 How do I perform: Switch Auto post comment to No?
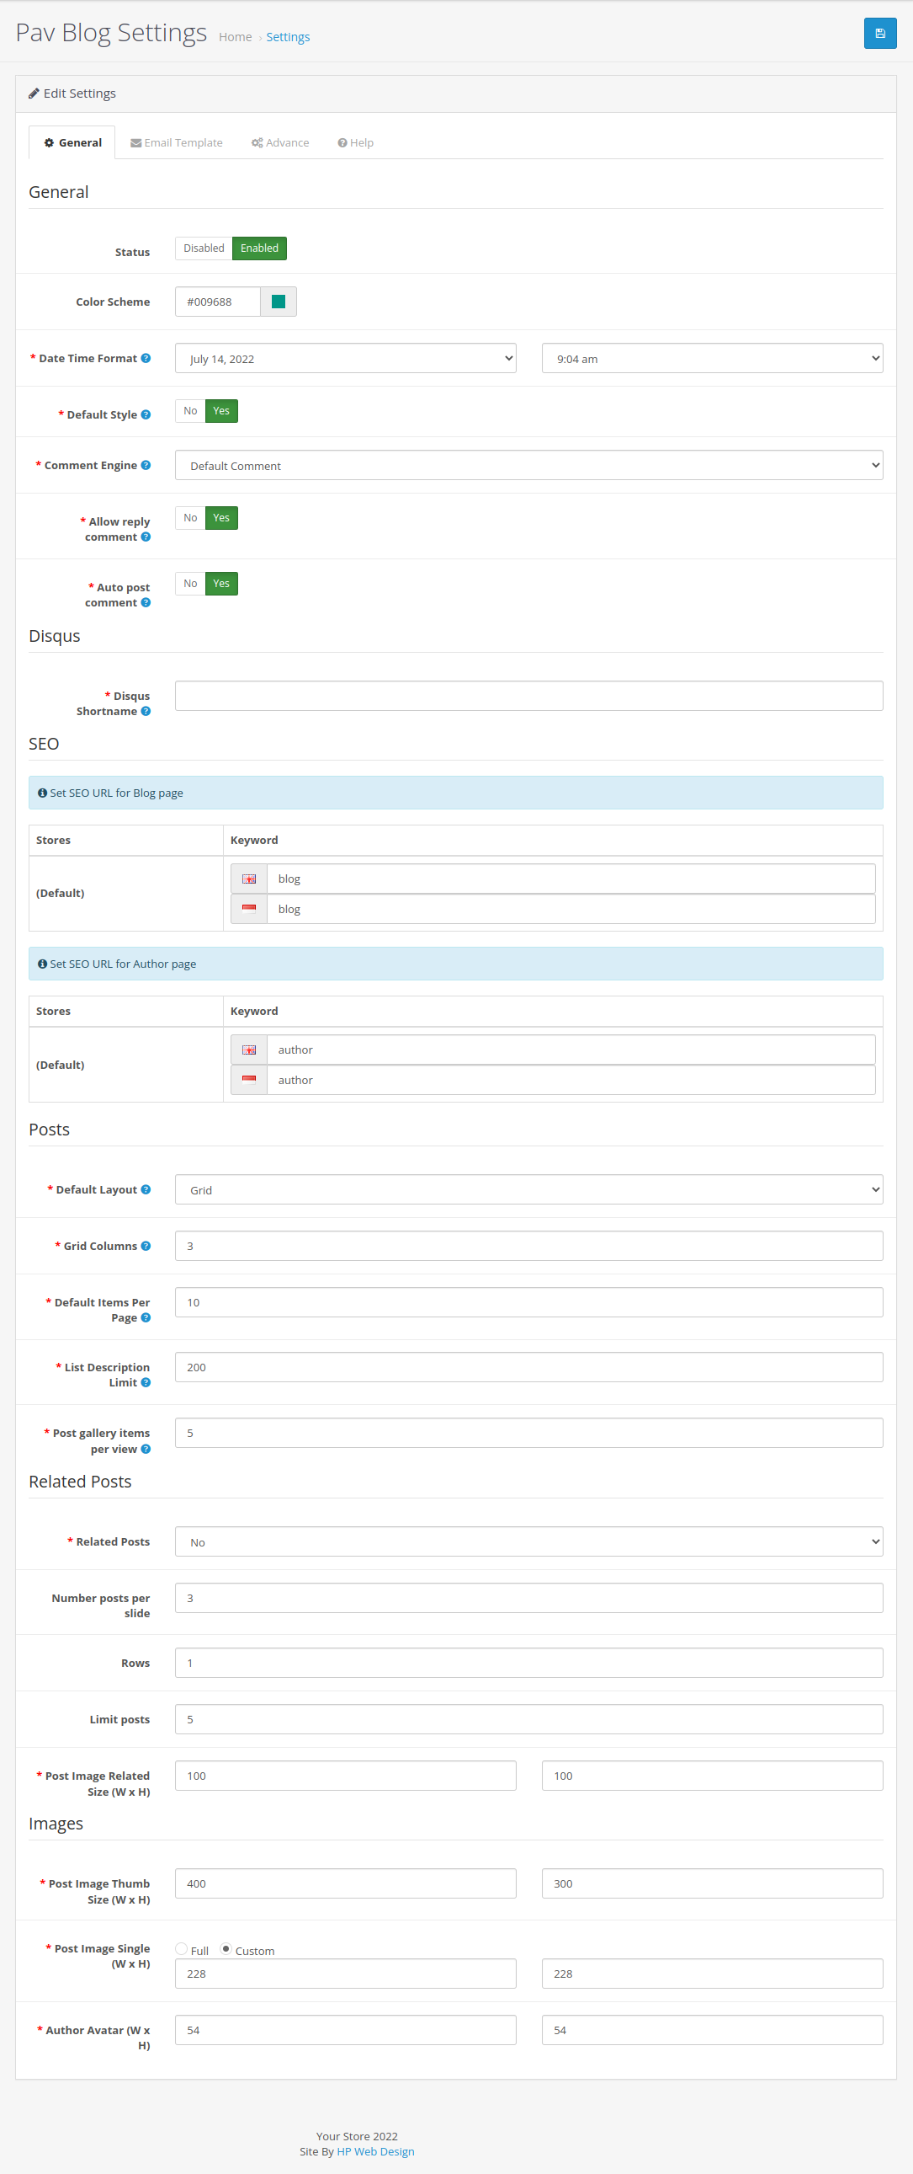click(x=190, y=583)
